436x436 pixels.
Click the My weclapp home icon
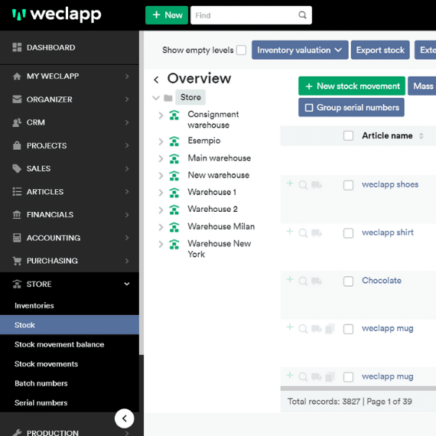pos(17,76)
